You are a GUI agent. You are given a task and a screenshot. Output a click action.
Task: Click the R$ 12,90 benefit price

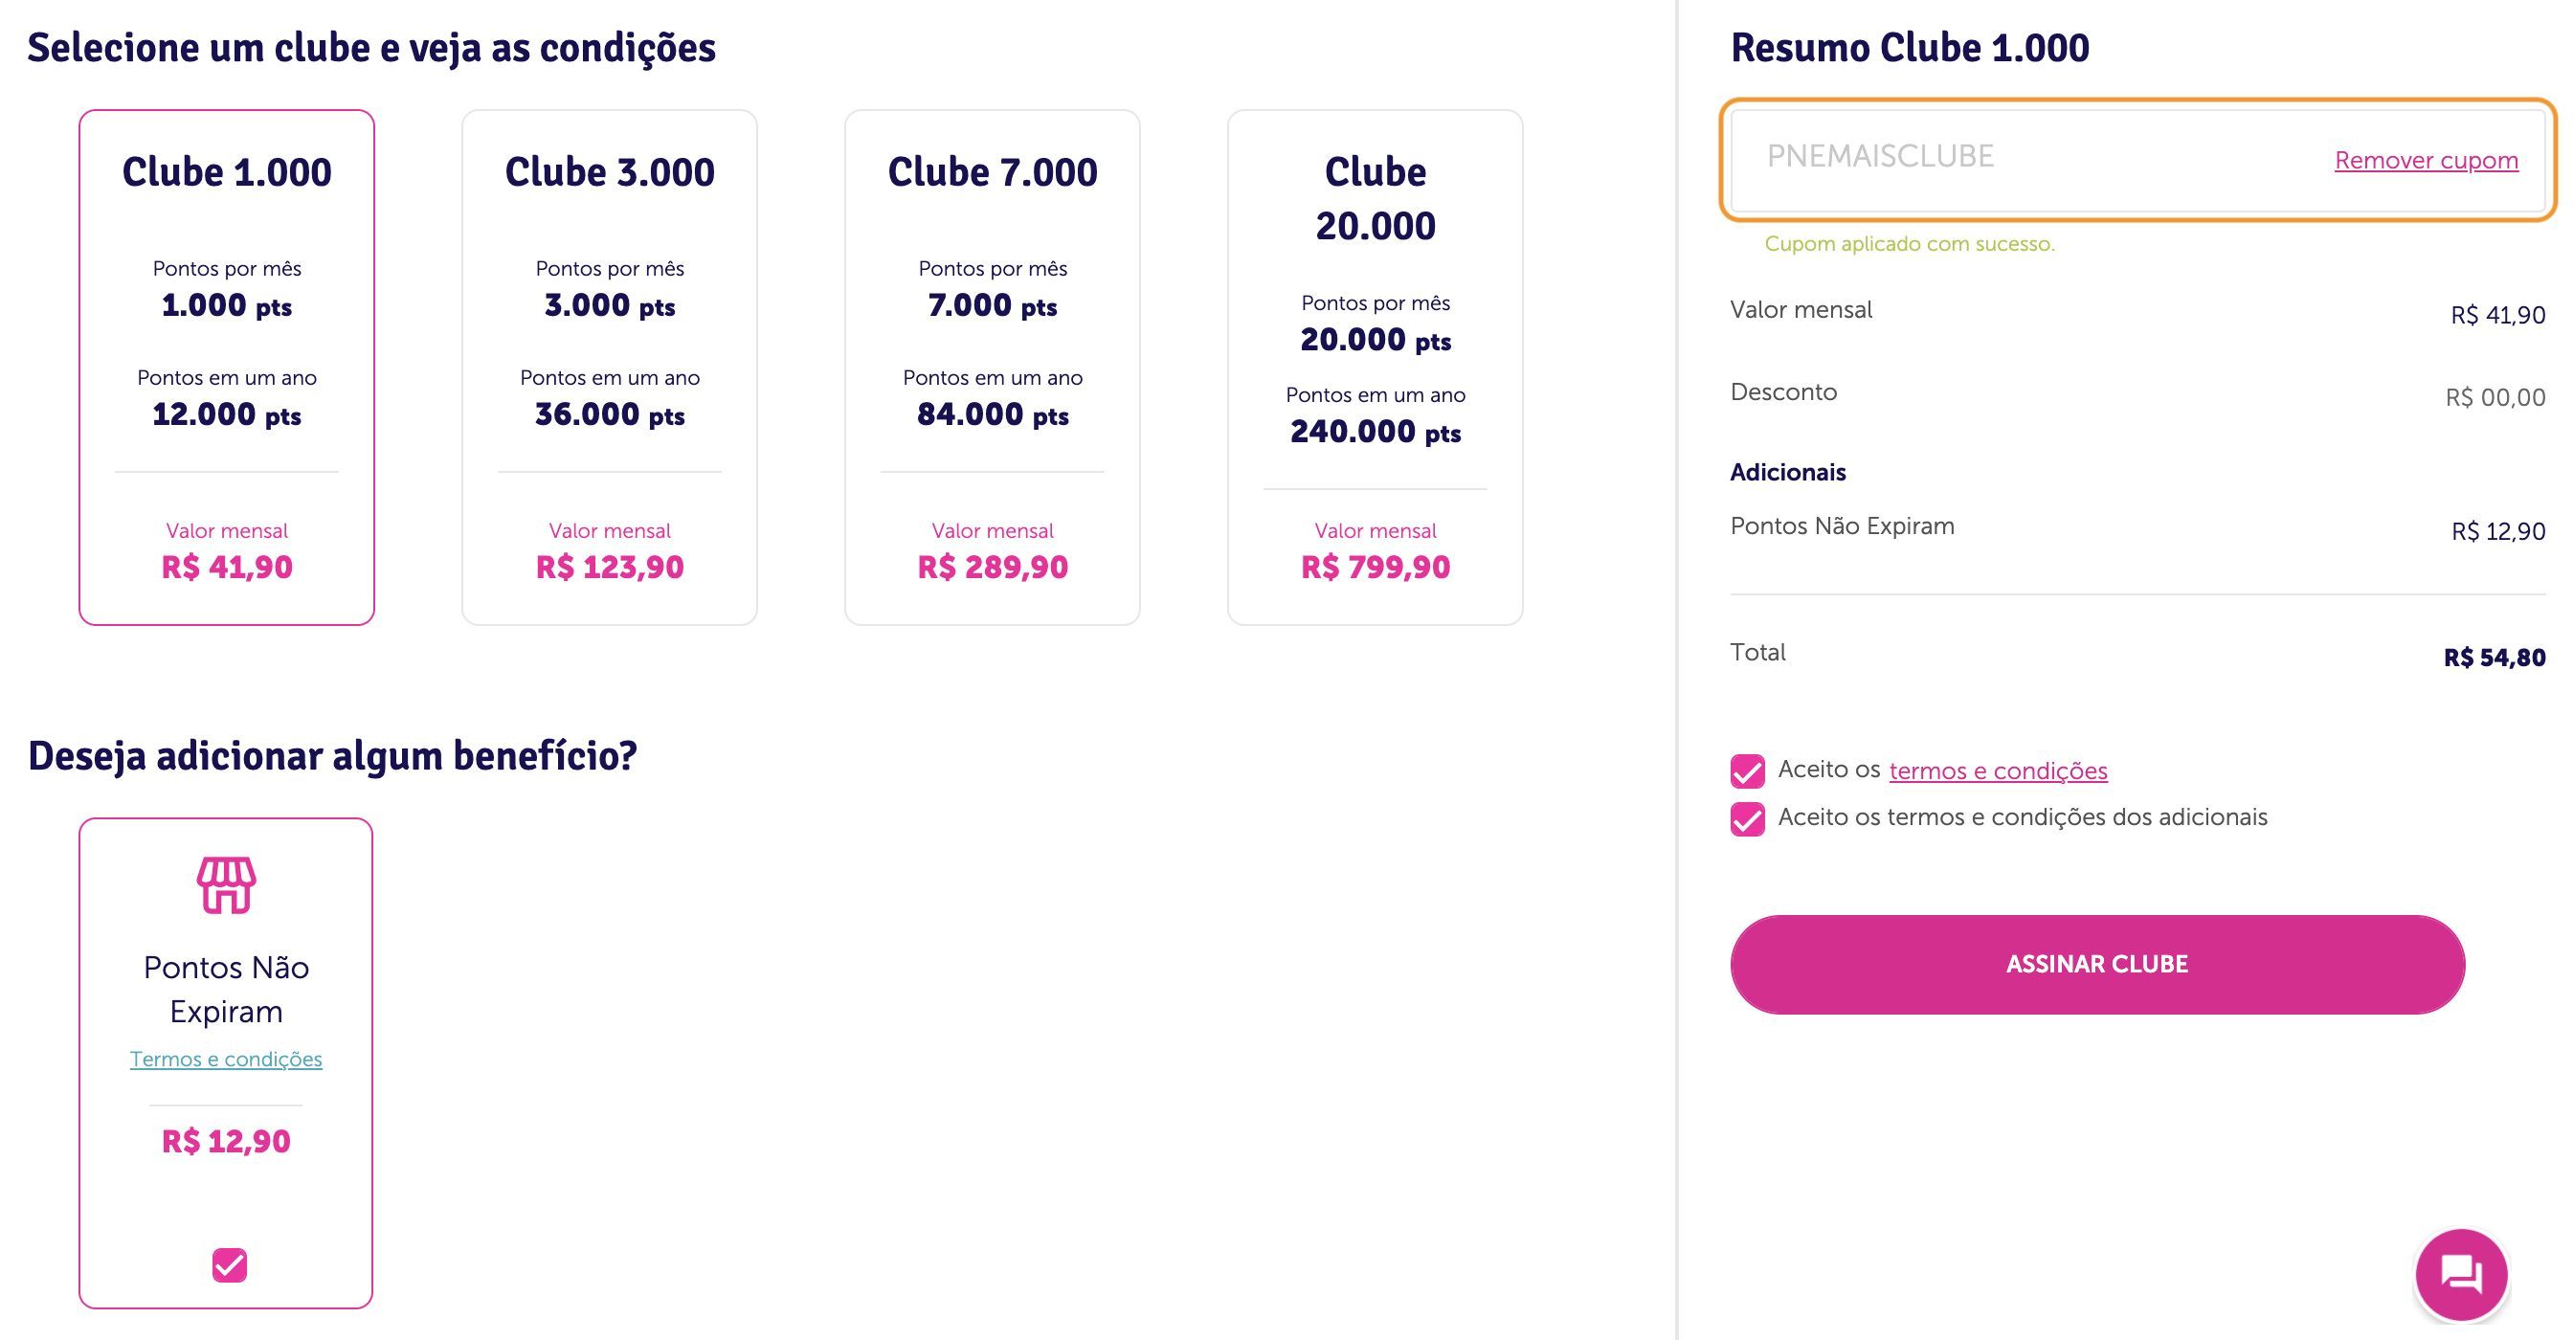point(226,1141)
